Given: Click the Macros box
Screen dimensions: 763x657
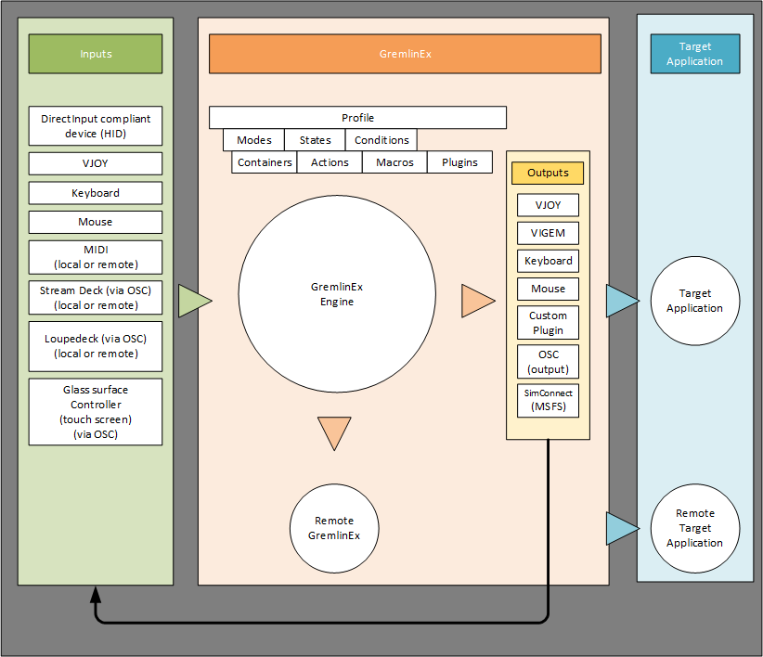Looking at the screenshot, I should (x=394, y=162).
